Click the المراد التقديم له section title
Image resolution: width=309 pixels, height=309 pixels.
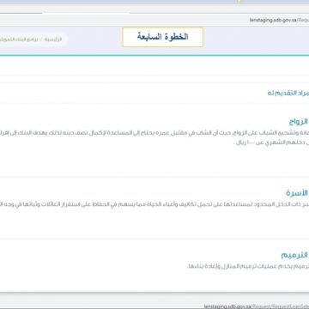[x=288, y=93]
